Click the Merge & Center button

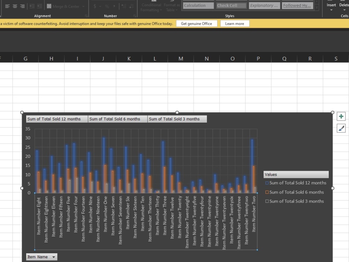pyautogui.click(x=63, y=6)
